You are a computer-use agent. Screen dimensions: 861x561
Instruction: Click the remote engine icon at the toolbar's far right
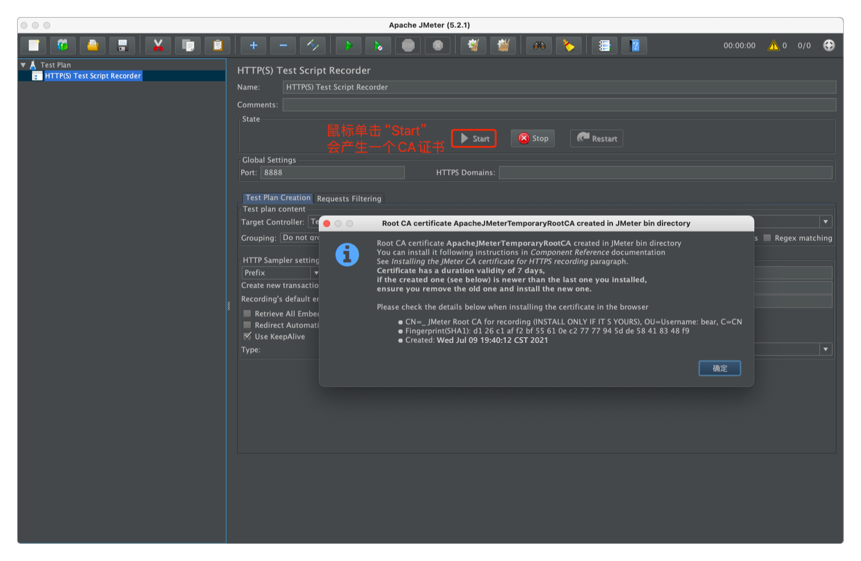[x=829, y=46]
